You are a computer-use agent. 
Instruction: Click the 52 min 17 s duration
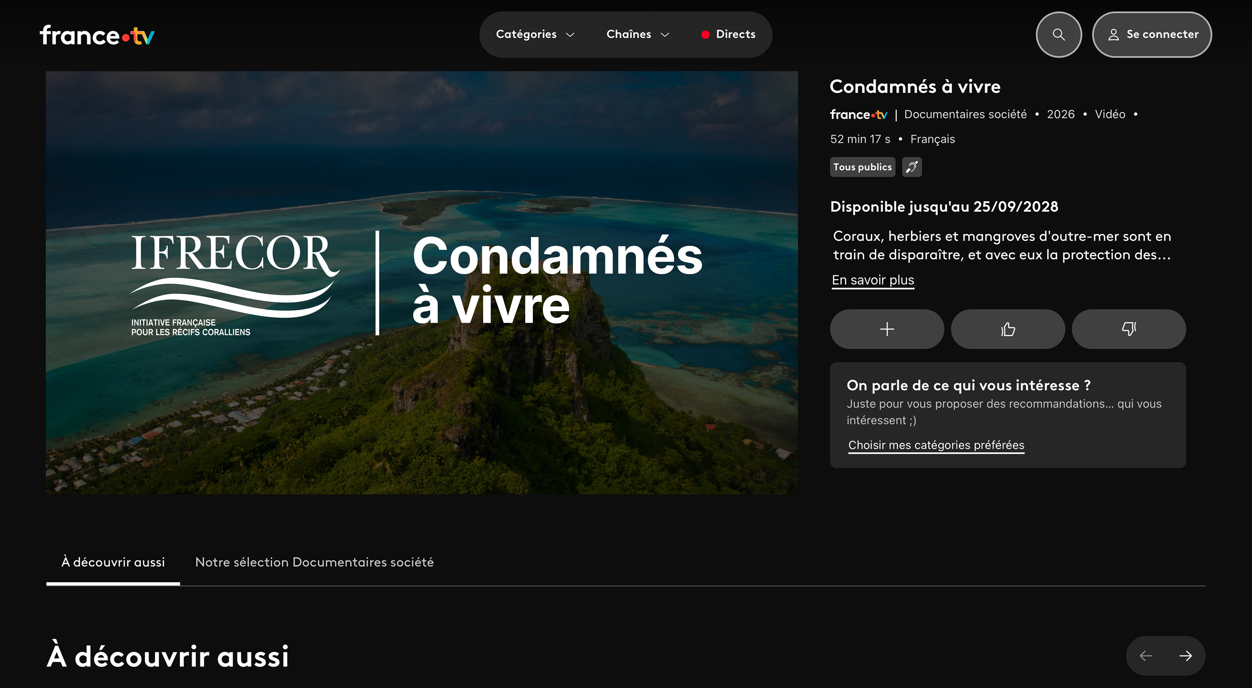[x=860, y=139]
